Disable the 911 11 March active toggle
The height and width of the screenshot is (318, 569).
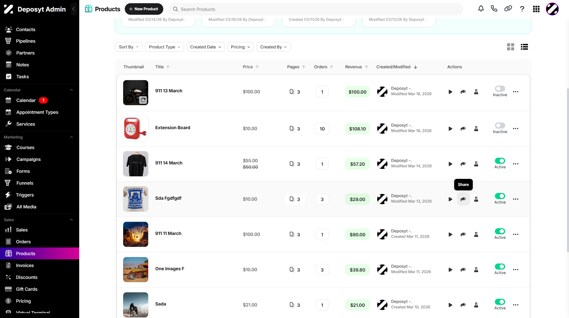pyautogui.click(x=500, y=231)
